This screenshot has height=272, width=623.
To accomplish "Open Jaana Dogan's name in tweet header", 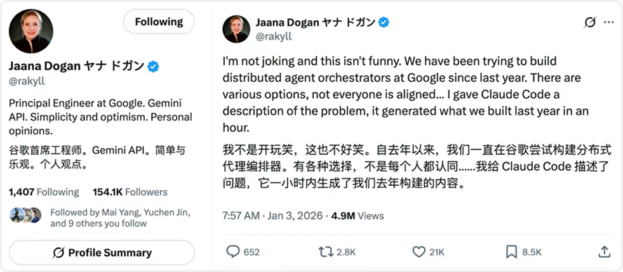I will pyautogui.click(x=315, y=23).
